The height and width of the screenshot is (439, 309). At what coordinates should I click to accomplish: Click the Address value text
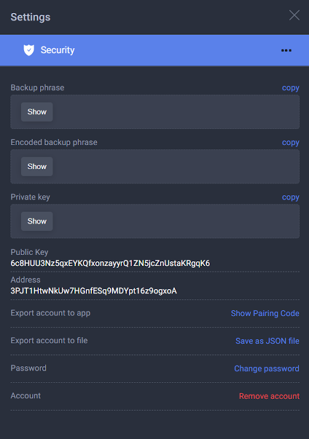(x=93, y=291)
